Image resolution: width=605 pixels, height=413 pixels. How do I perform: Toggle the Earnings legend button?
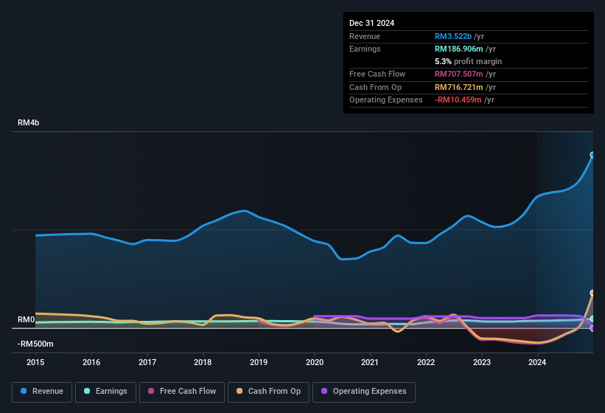tap(105, 392)
